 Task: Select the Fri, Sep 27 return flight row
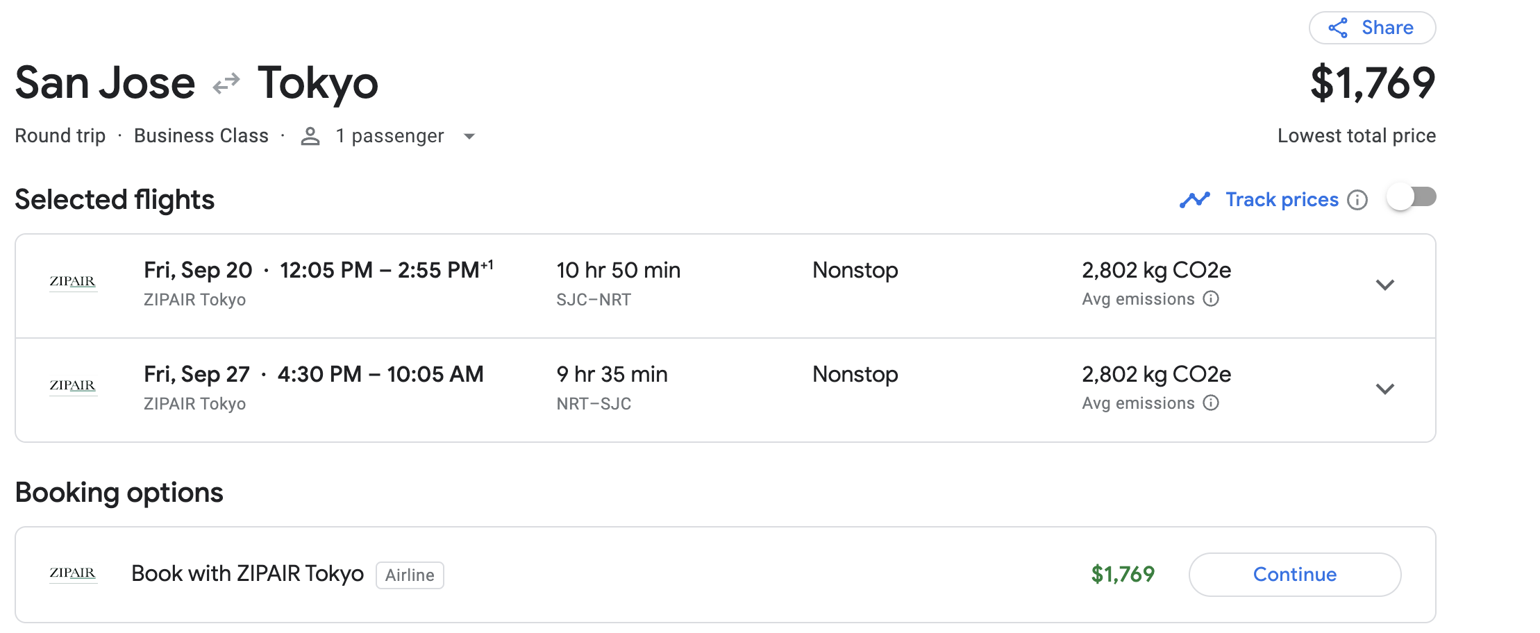726,390
